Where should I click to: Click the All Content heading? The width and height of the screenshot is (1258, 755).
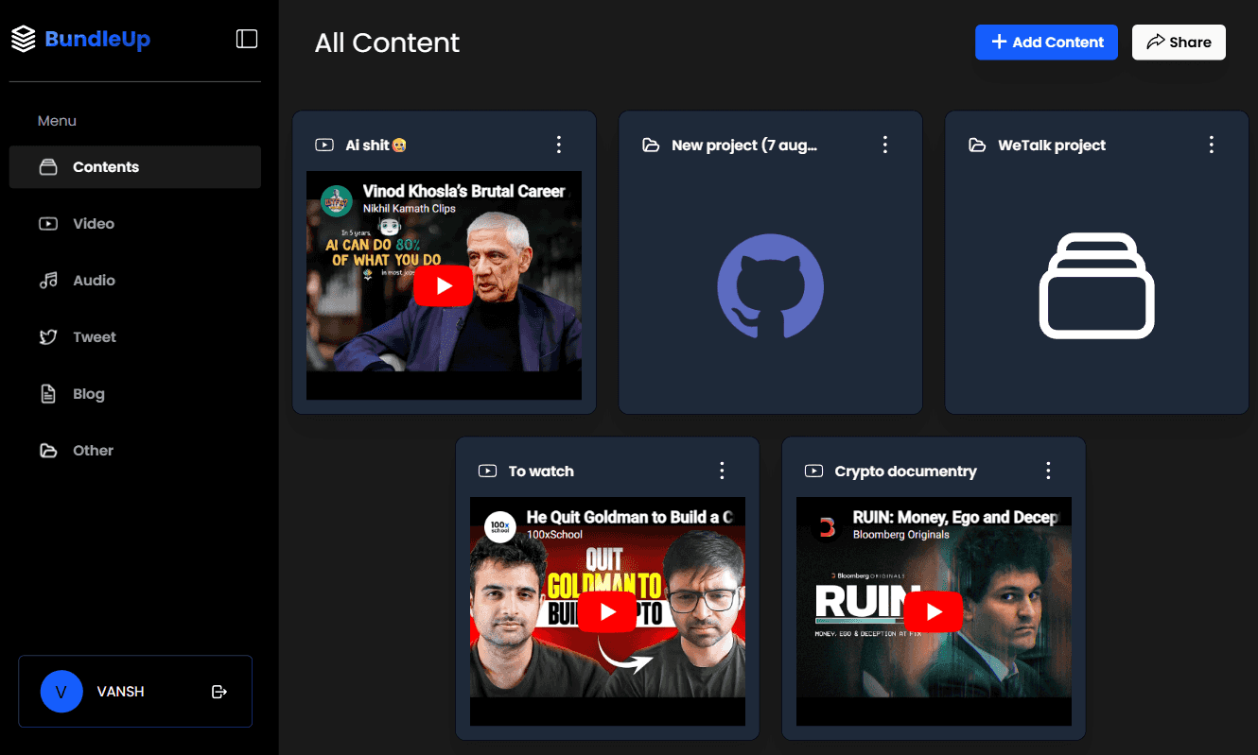pos(387,43)
